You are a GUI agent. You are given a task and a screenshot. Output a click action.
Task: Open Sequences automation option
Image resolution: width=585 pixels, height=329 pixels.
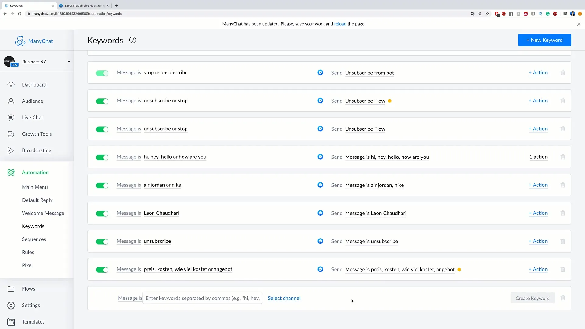pyautogui.click(x=34, y=239)
